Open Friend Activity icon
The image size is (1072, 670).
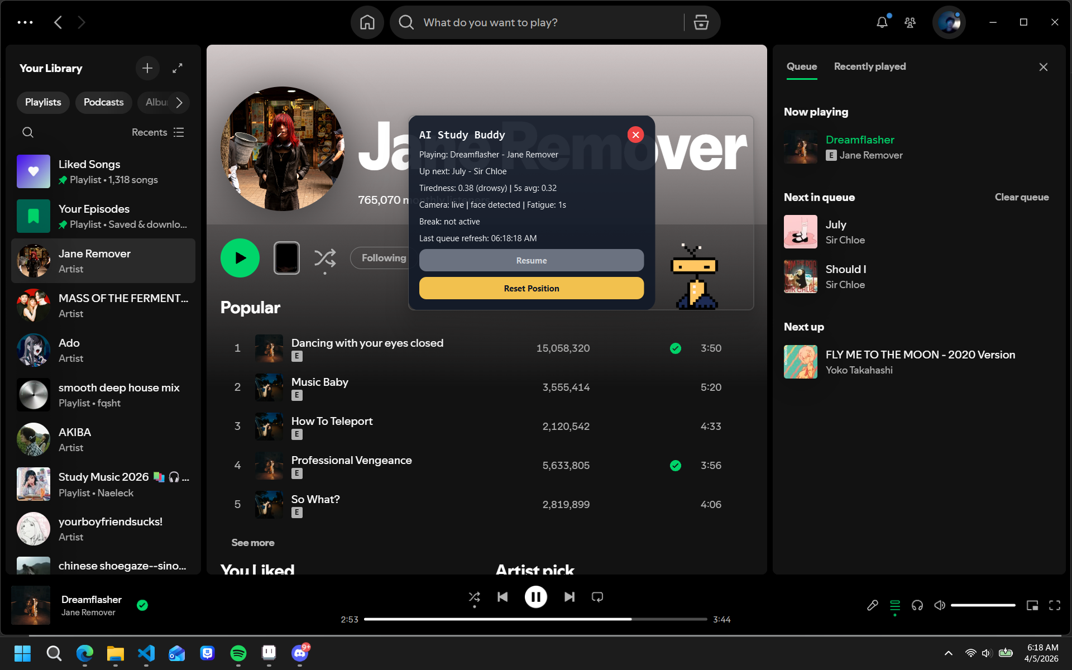(910, 22)
